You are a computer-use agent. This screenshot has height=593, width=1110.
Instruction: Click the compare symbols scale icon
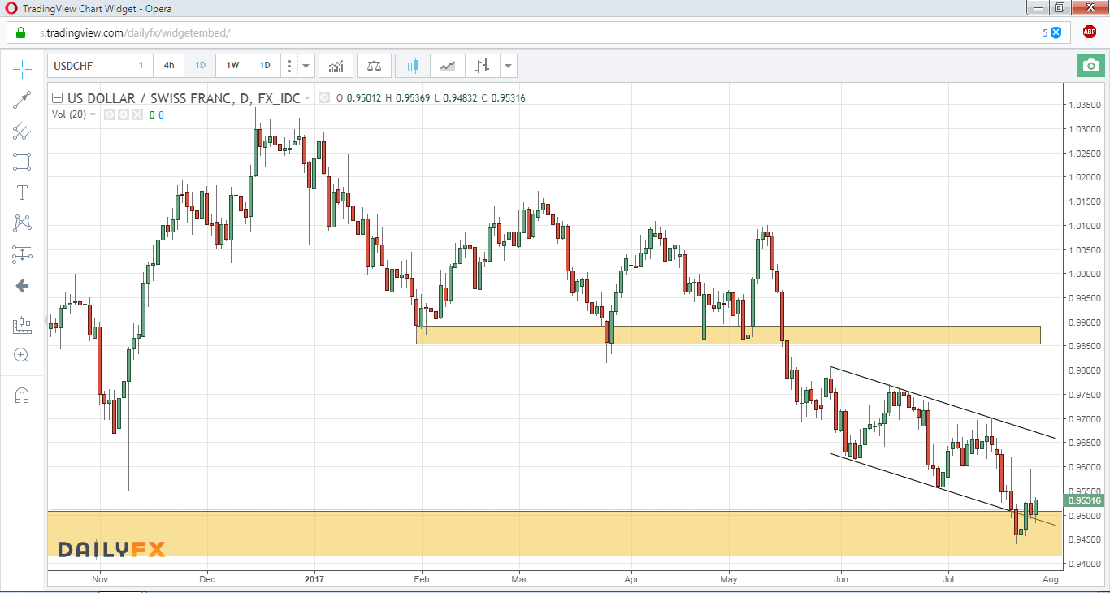coord(374,66)
